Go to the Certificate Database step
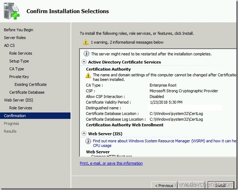The image size is (238, 190). click(27, 92)
